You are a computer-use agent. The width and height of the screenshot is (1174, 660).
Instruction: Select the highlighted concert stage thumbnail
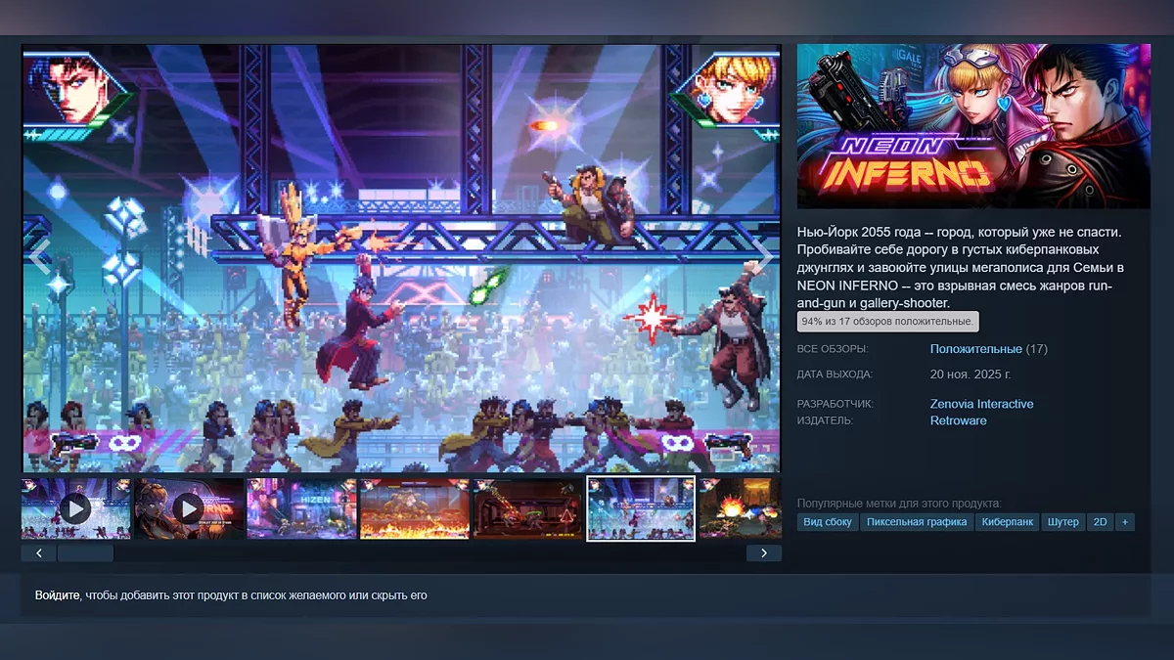641,508
